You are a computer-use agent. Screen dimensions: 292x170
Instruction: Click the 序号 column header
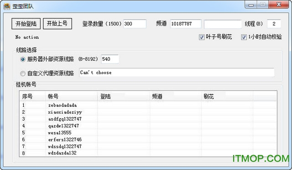pos(32,96)
